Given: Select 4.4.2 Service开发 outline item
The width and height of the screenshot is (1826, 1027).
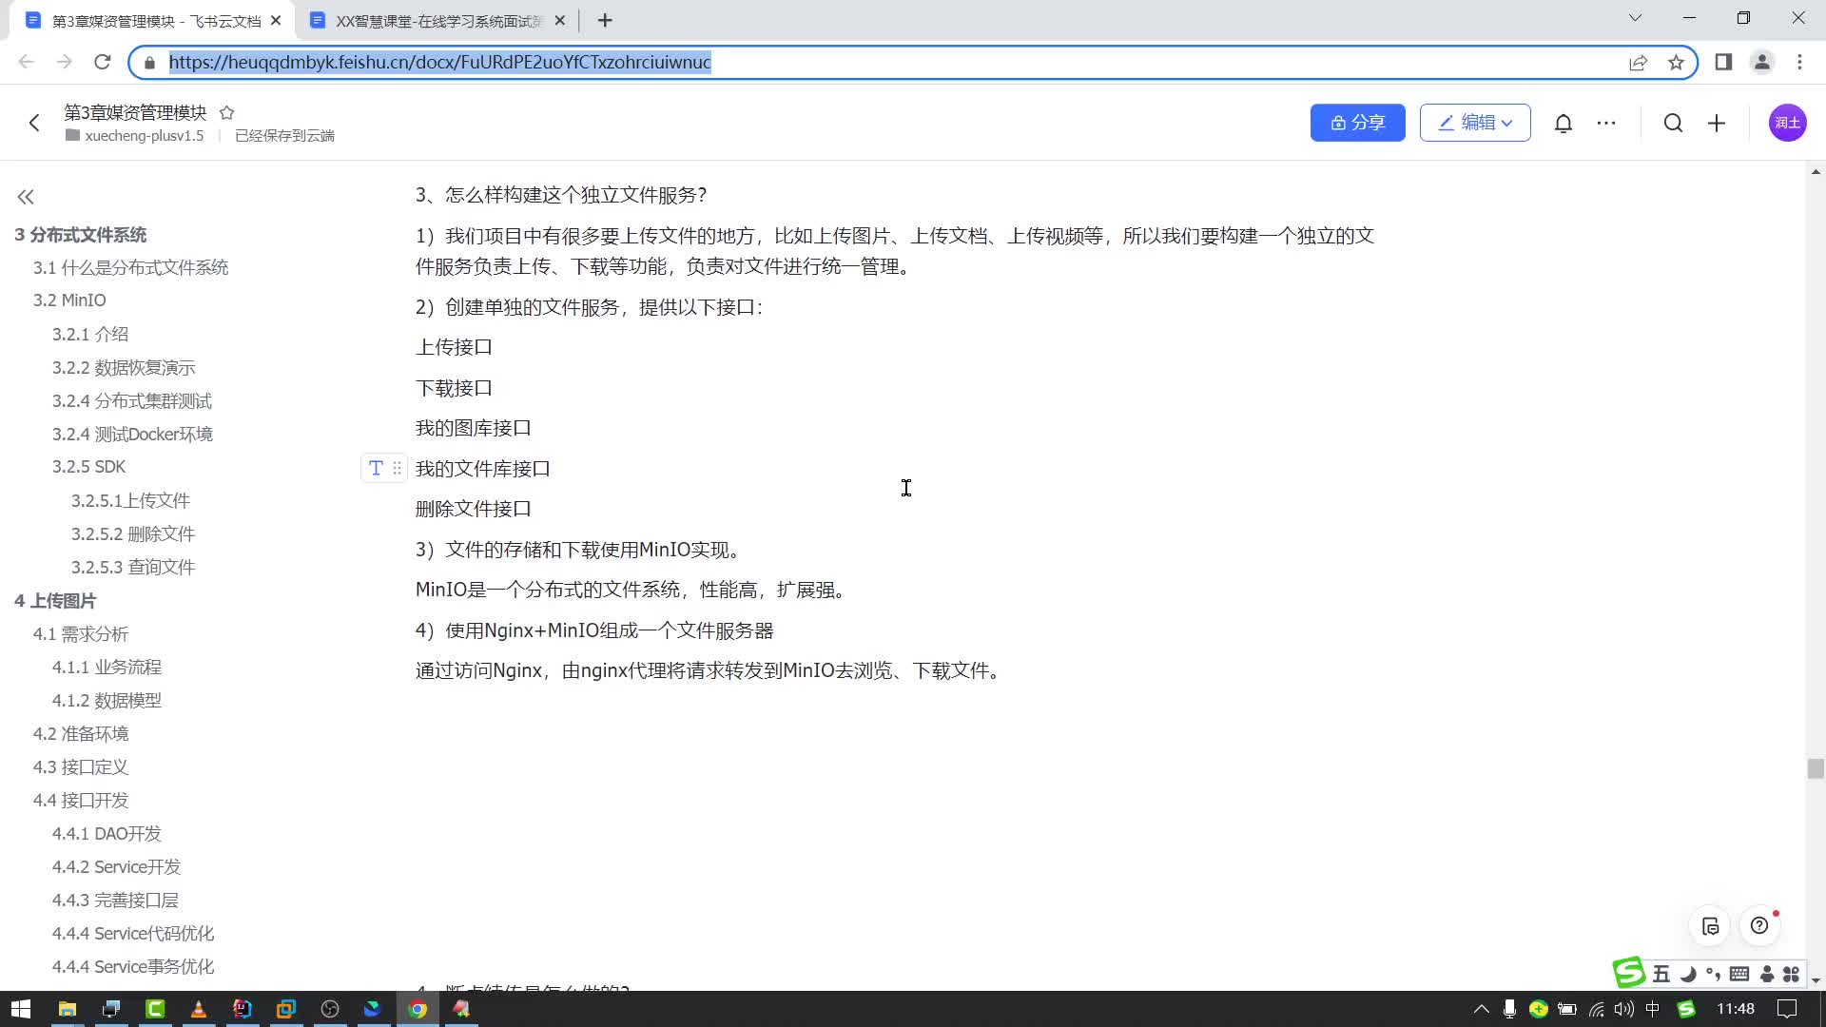Looking at the screenshot, I should 116,866.
